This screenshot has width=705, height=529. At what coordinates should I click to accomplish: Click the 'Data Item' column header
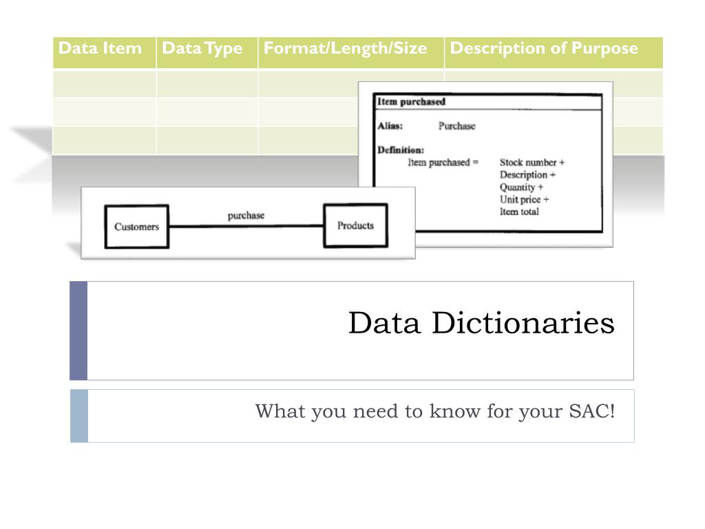tap(105, 52)
